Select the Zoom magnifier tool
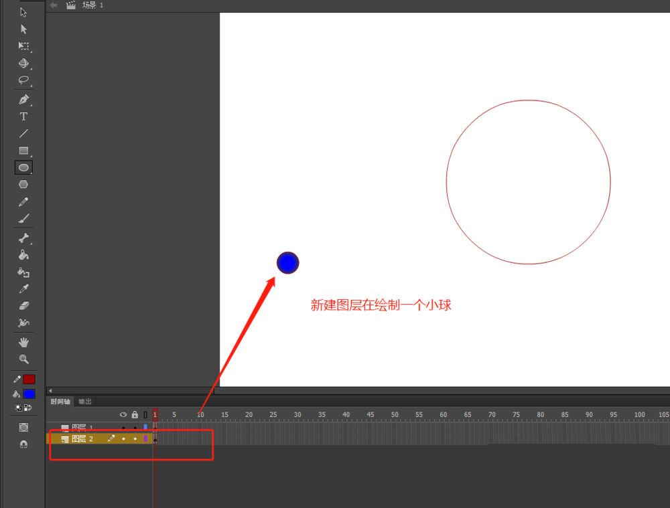The width and height of the screenshot is (670, 508). tap(23, 359)
